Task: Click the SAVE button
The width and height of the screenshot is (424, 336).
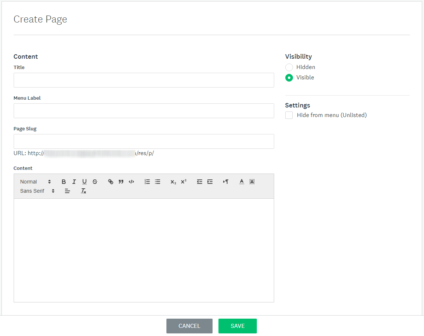Action: (x=237, y=326)
